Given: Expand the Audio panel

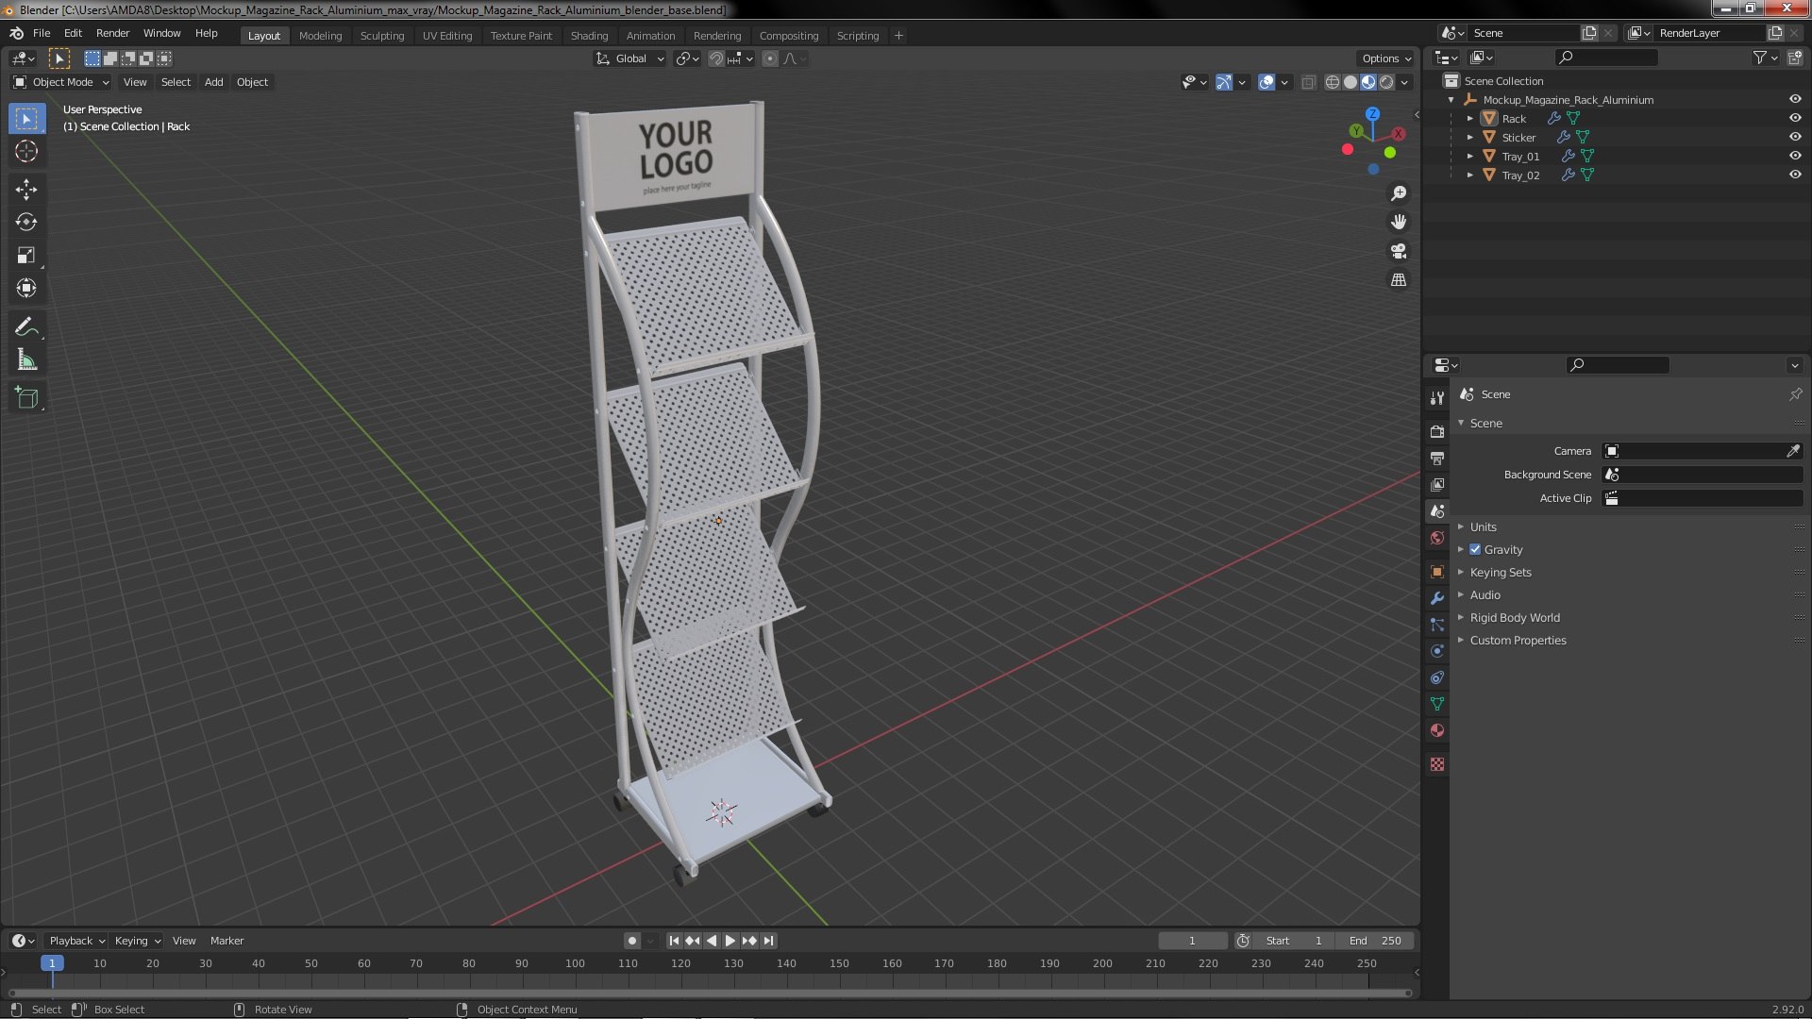Looking at the screenshot, I should pyautogui.click(x=1485, y=594).
